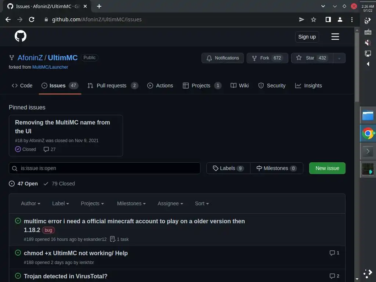This screenshot has height=282, width=376.
Task: Open chmod +x UltimMC not working issue
Action: click(x=76, y=253)
